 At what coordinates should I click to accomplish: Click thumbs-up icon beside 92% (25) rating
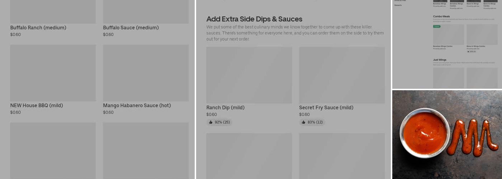tap(211, 122)
